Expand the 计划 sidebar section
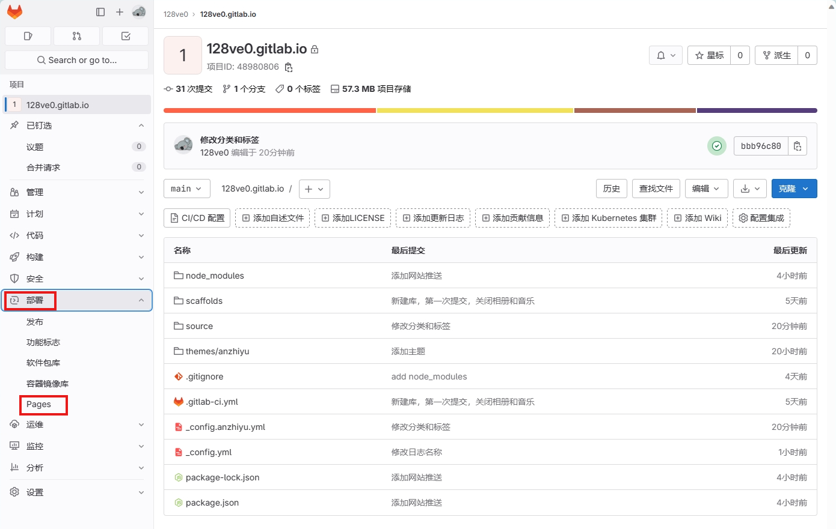The height and width of the screenshot is (529, 836). (x=77, y=214)
